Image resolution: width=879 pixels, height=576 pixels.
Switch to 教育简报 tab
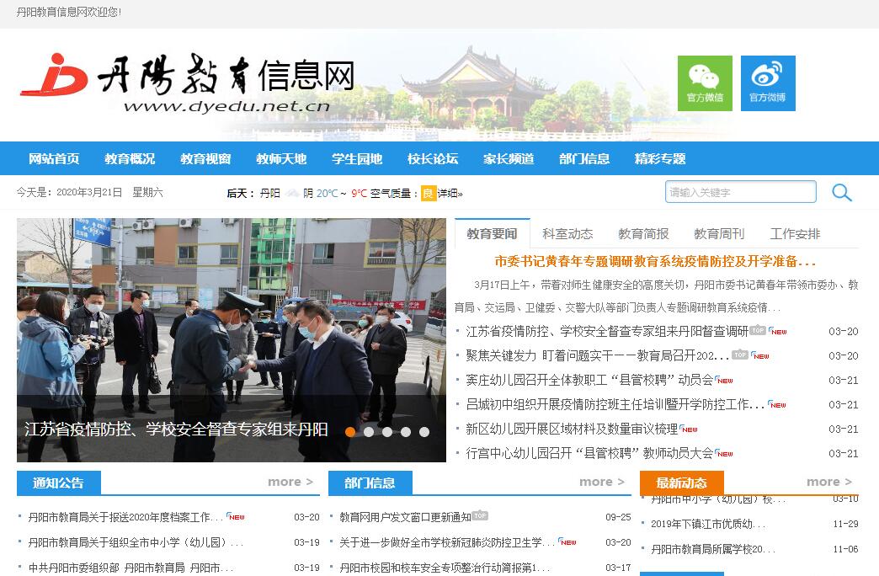click(643, 233)
